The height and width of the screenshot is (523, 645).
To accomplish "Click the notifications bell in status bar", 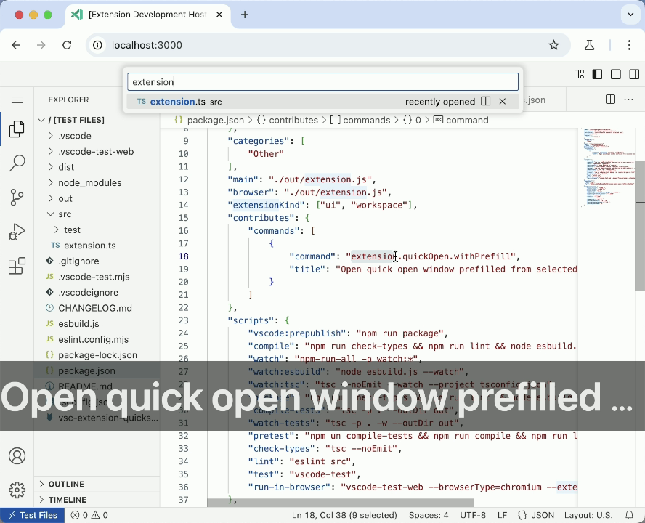I will coord(629,515).
